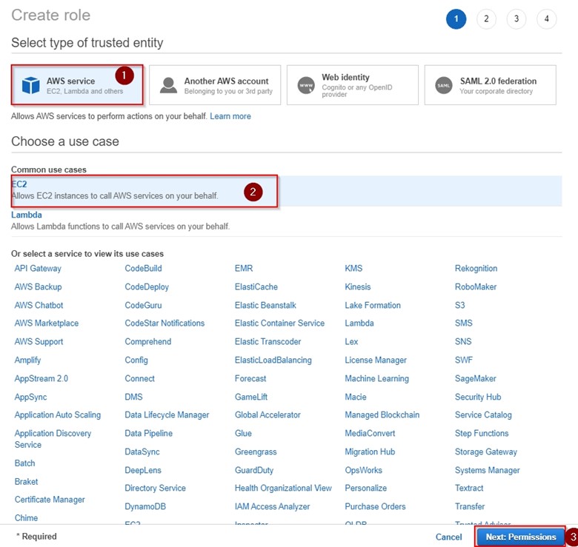Select the EMR service
Image resolution: width=578 pixels, height=547 pixels.
244,269
